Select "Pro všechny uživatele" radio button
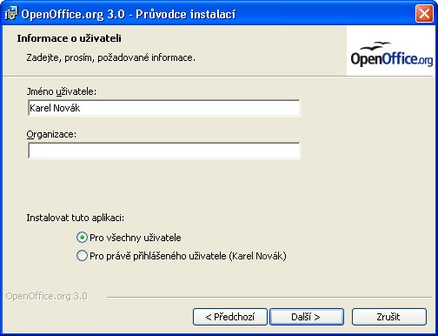 (x=82, y=238)
